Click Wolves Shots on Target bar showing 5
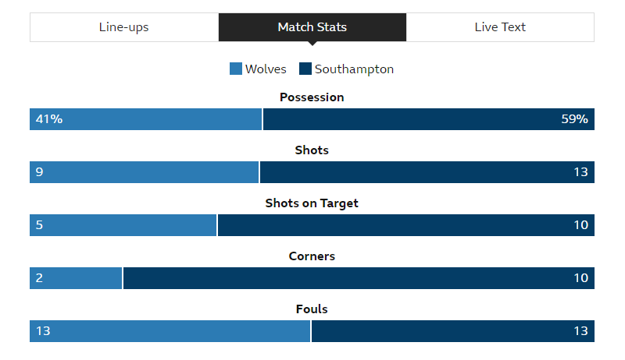The image size is (625, 360). [x=123, y=225]
